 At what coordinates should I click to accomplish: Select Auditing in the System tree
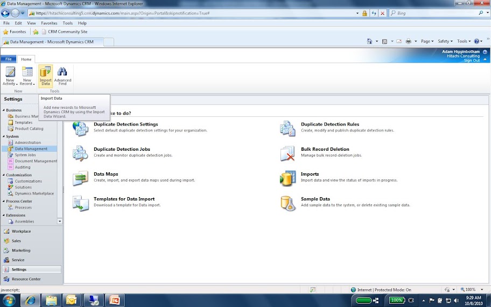pyautogui.click(x=23, y=168)
